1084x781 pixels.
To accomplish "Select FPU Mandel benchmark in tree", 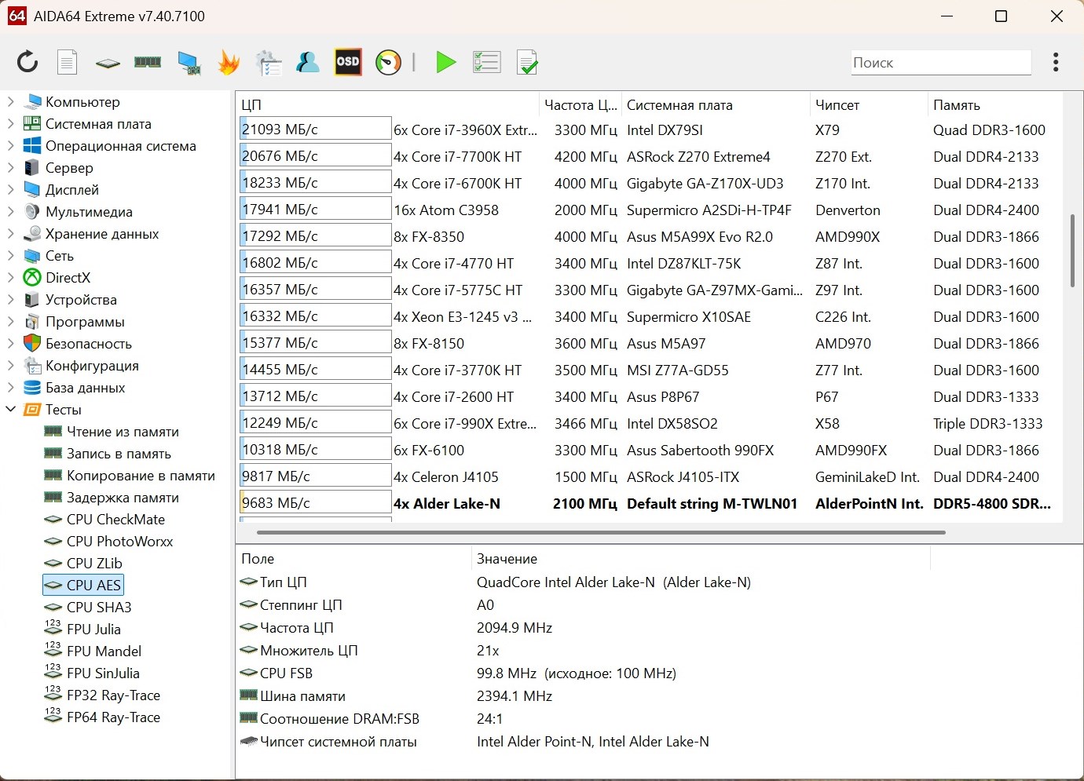I will 104,651.
